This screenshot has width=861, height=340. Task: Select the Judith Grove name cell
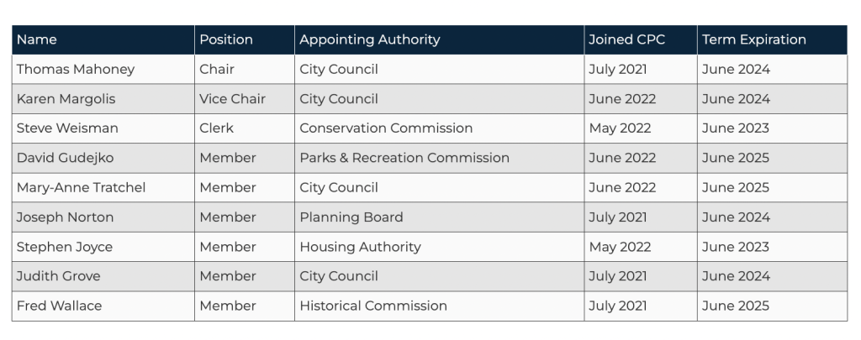58,276
